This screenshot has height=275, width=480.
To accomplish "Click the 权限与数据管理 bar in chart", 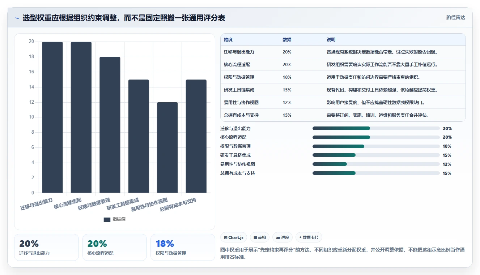I will (110, 125).
